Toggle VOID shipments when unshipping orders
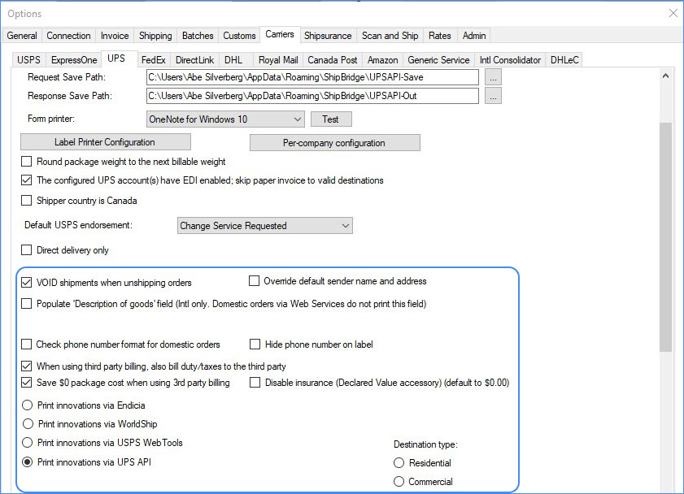This screenshot has width=684, height=494. 27,282
